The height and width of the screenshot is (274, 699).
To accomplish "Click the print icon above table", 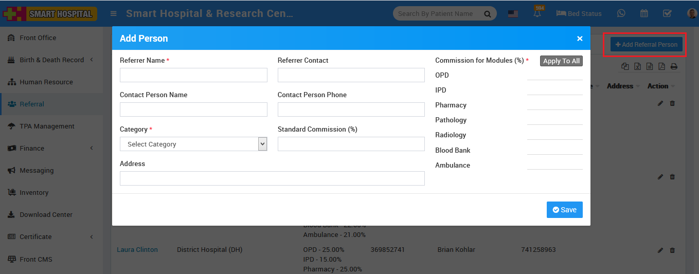I will [x=674, y=66].
